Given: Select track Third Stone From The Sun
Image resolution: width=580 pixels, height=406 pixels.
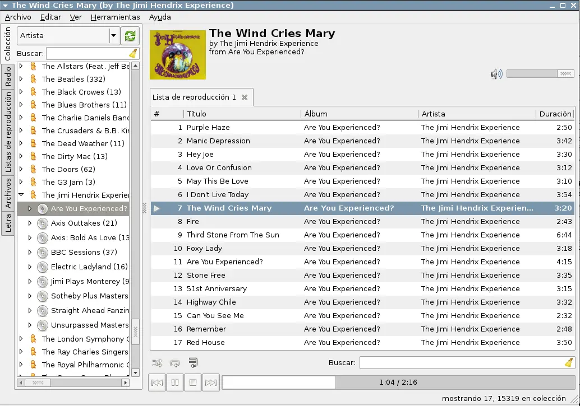Looking at the screenshot, I should pos(362,235).
